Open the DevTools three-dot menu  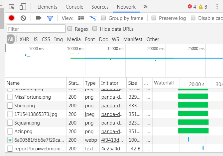click(x=217, y=7)
